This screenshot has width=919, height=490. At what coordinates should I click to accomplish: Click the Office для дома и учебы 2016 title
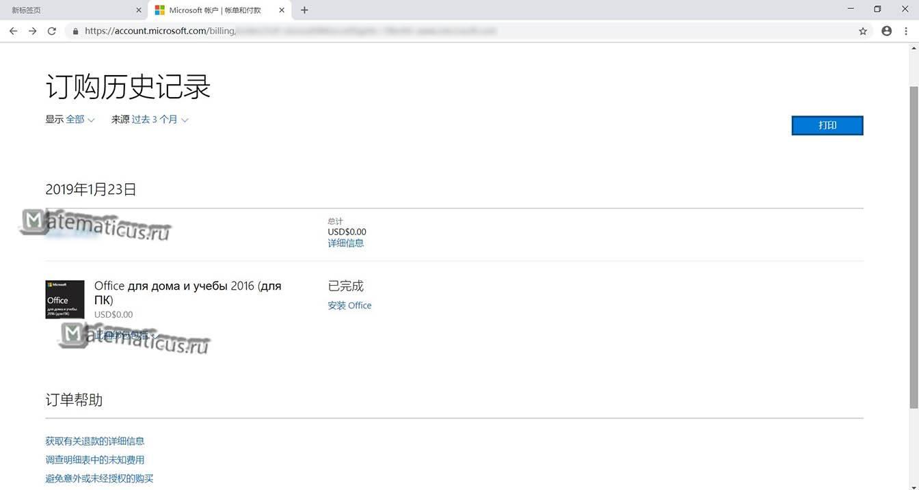click(x=187, y=292)
